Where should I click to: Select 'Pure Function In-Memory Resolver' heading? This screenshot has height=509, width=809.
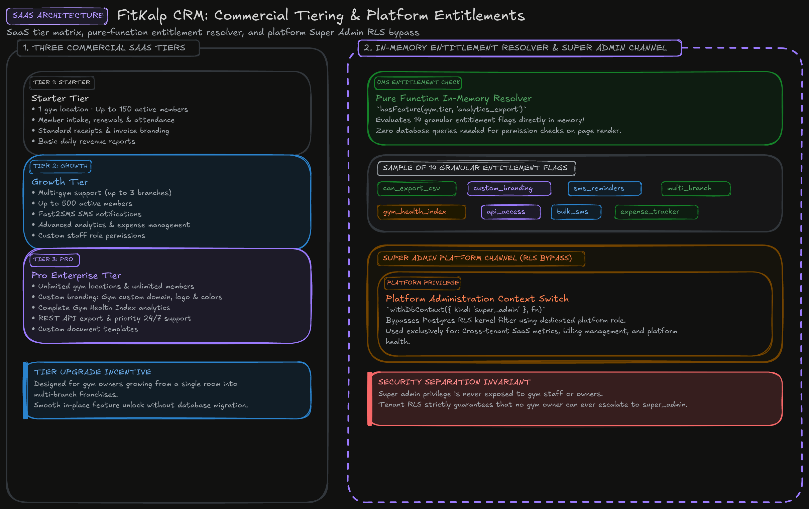[x=454, y=99]
